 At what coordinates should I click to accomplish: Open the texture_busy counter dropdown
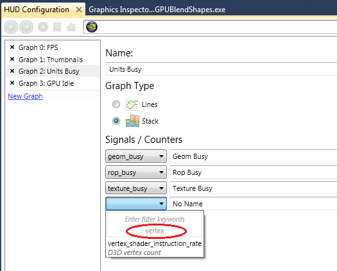coord(136,188)
